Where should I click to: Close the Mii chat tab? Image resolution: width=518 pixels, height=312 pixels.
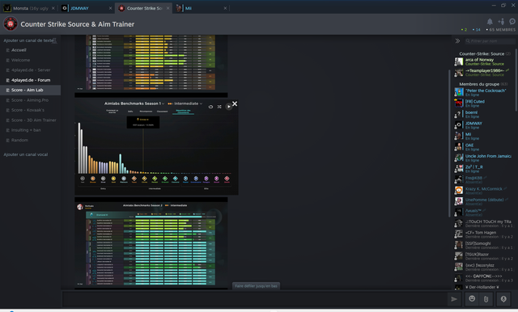pos(225,8)
